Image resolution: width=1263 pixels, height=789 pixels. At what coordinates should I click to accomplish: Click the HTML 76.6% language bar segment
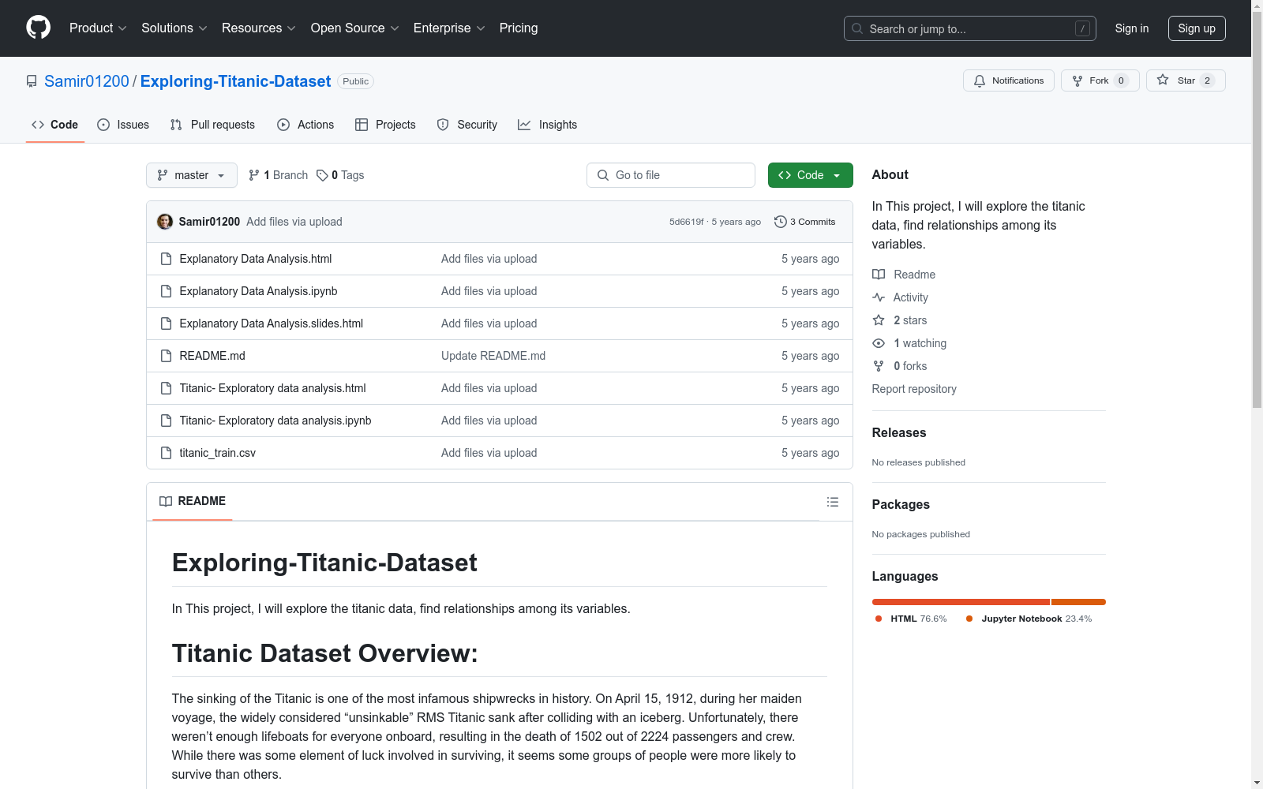[x=961, y=602]
